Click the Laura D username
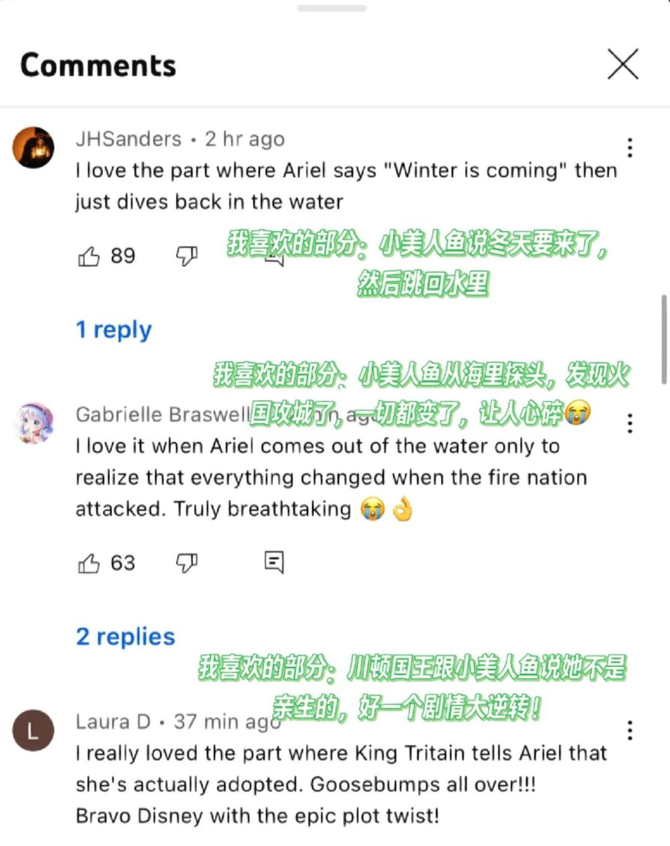The width and height of the screenshot is (670, 846). [113, 722]
